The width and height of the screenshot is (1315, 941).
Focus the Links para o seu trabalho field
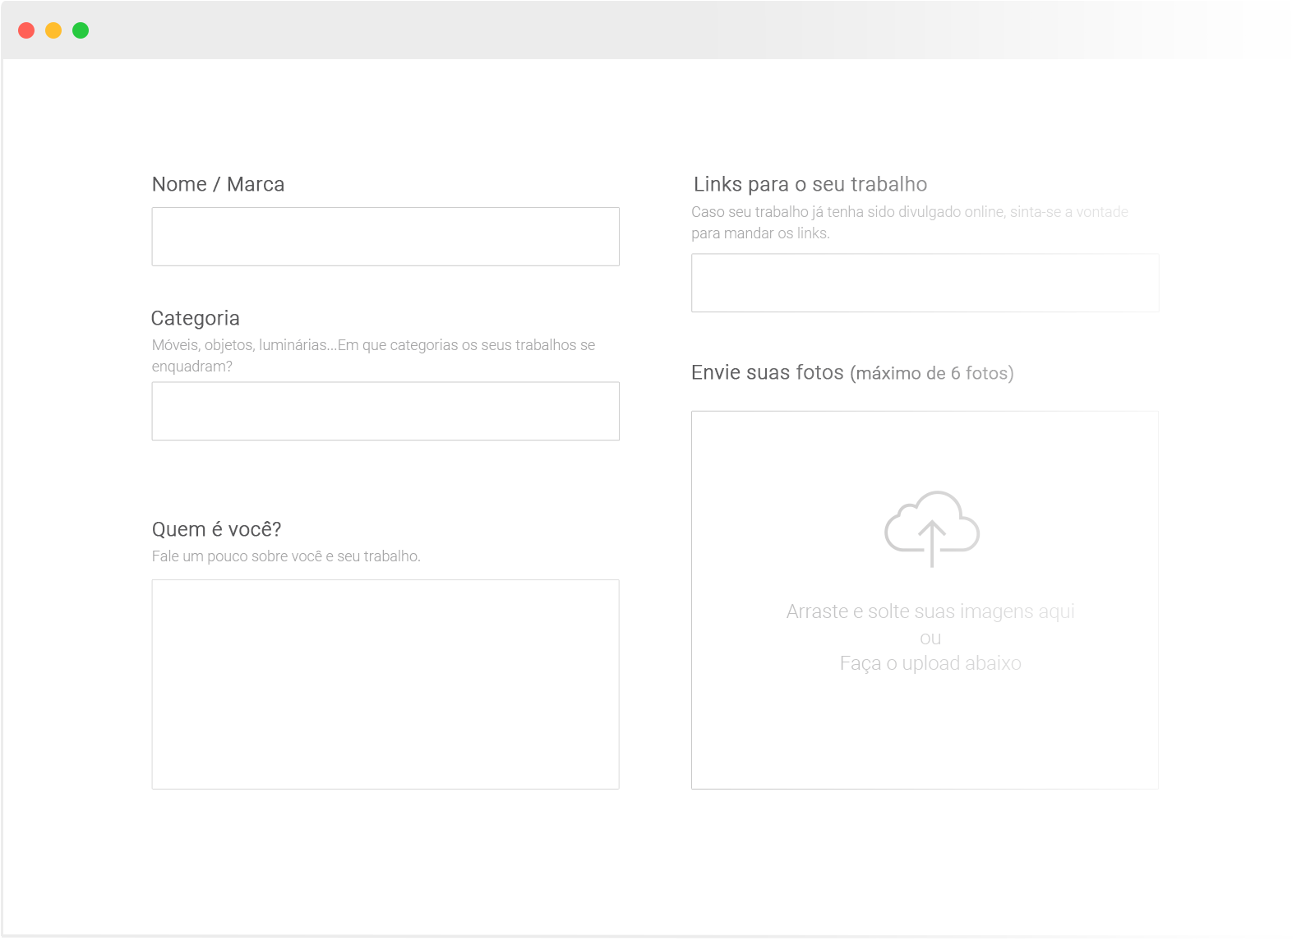(x=925, y=283)
